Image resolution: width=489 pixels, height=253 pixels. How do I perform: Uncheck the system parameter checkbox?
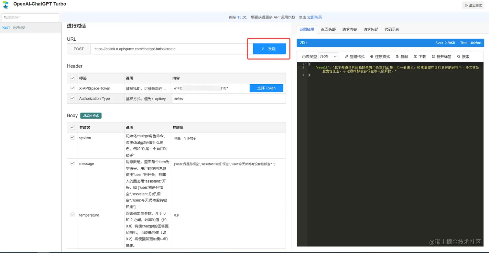(x=72, y=137)
